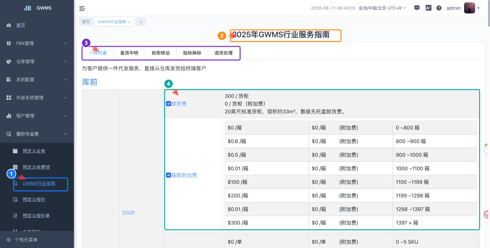Click the close-all tabs x button
Image resolution: width=490 pixels, height=248 pixels.
pyautogui.click(x=141, y=22)
